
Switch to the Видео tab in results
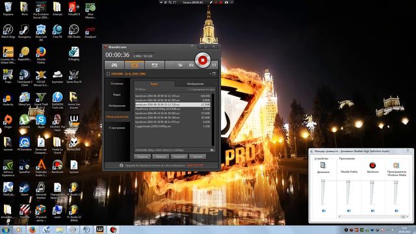[154, 84]
